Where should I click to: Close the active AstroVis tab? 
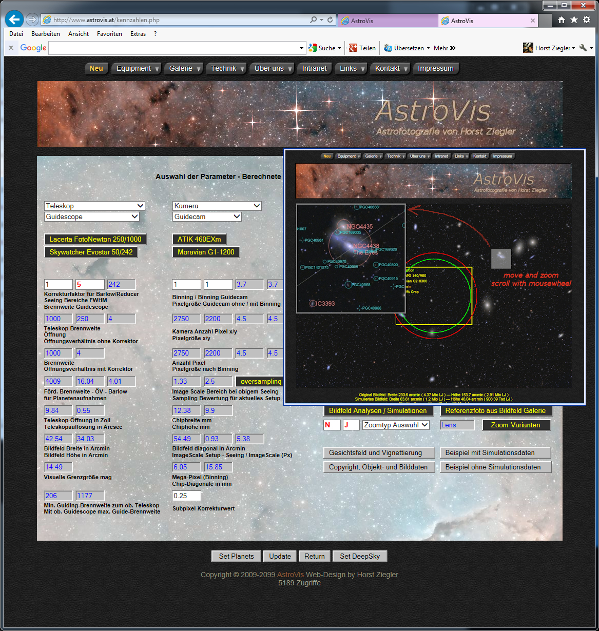click(x=533, y=21)
